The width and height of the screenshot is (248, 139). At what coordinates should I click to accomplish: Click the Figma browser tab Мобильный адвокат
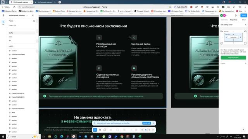pyautogui.click(x=21, y=2)
